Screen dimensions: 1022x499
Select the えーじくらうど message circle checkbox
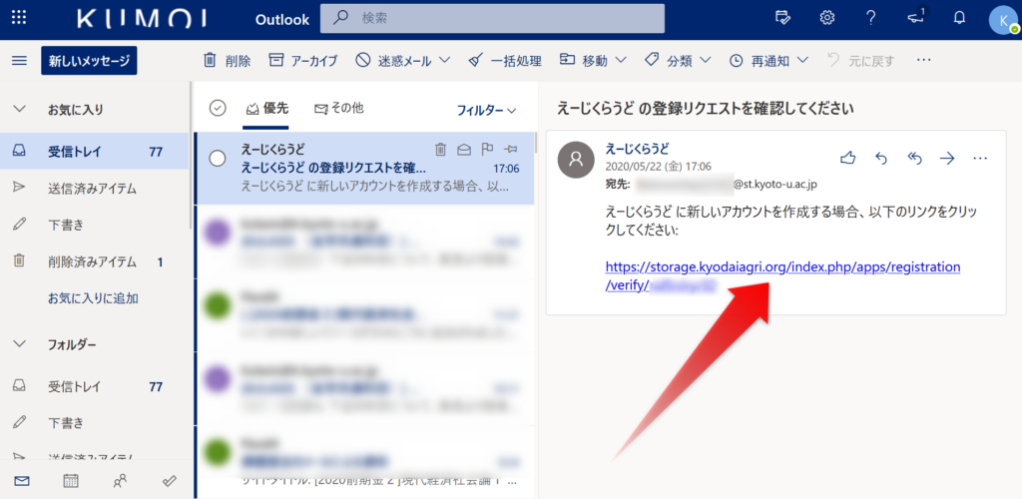[218, 160]
